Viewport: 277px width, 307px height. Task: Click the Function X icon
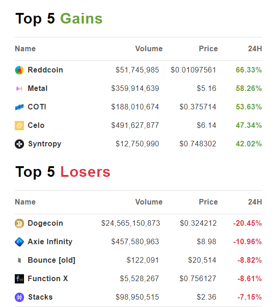[19, 279]
